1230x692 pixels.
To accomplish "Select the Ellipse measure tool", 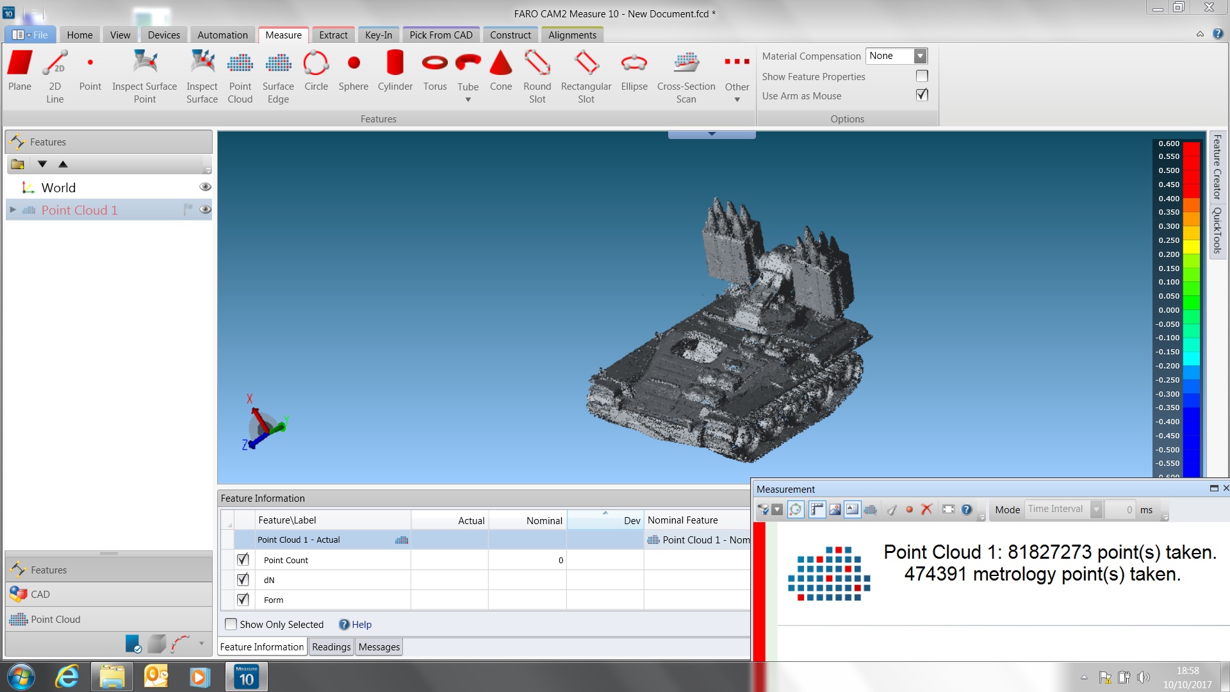I will [634, 71].
